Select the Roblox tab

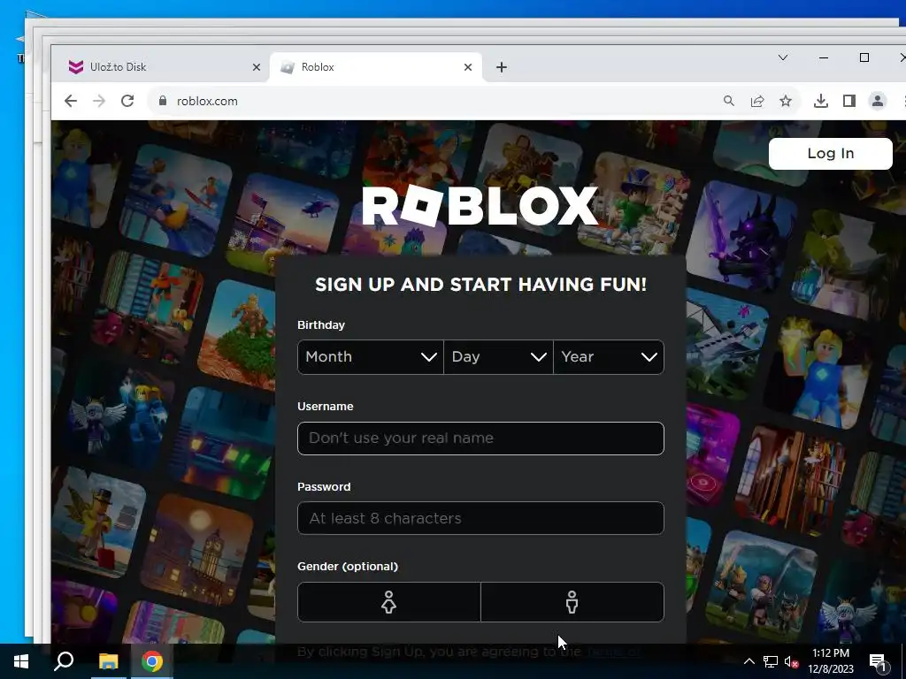(x=375, y=67)
